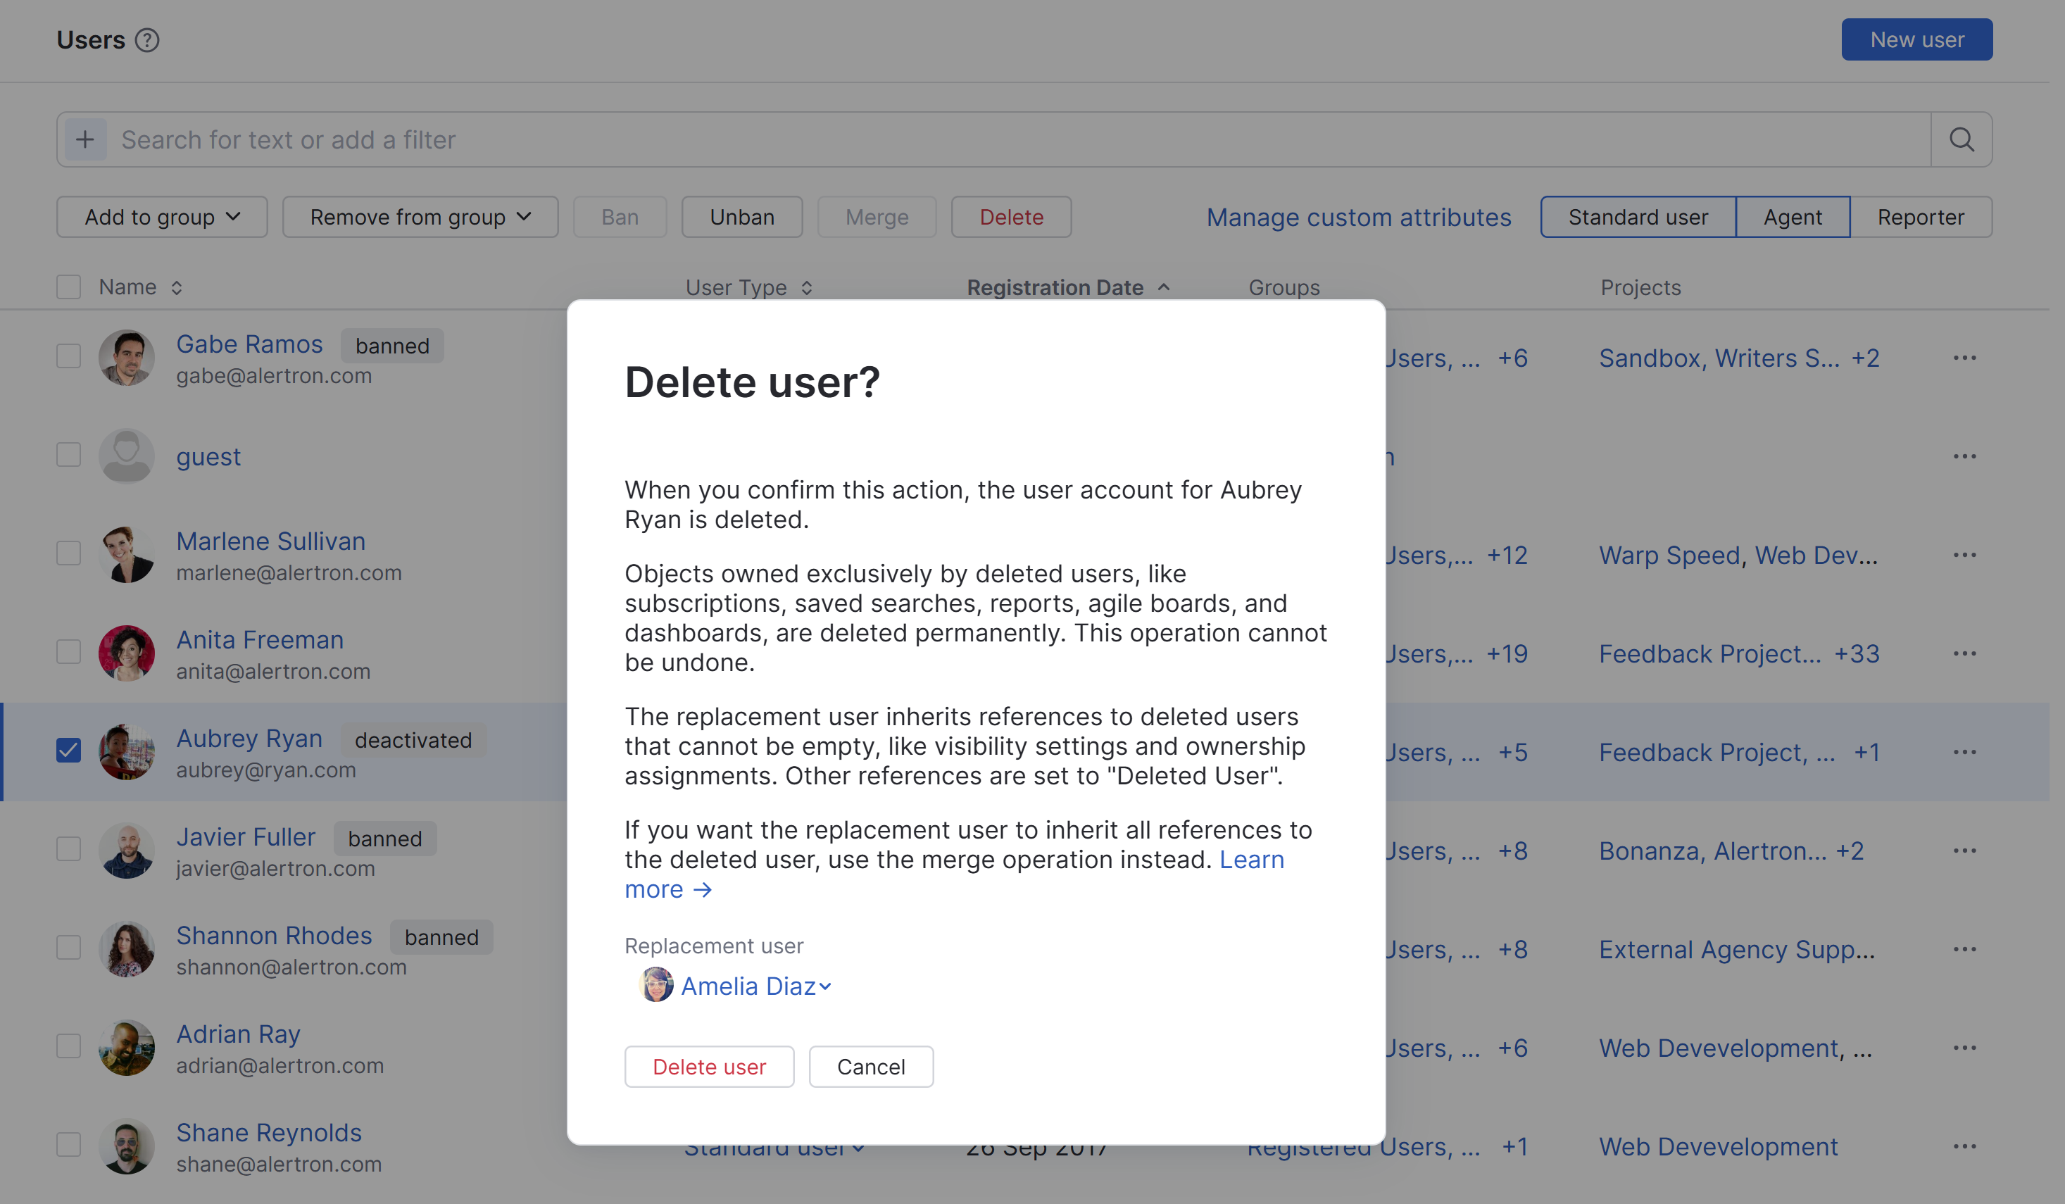Viewport: 2065px width, 1204px height.
Task: Click the help question mark icon beside Users
Action: pyautogui.click(x=146, y=39)
